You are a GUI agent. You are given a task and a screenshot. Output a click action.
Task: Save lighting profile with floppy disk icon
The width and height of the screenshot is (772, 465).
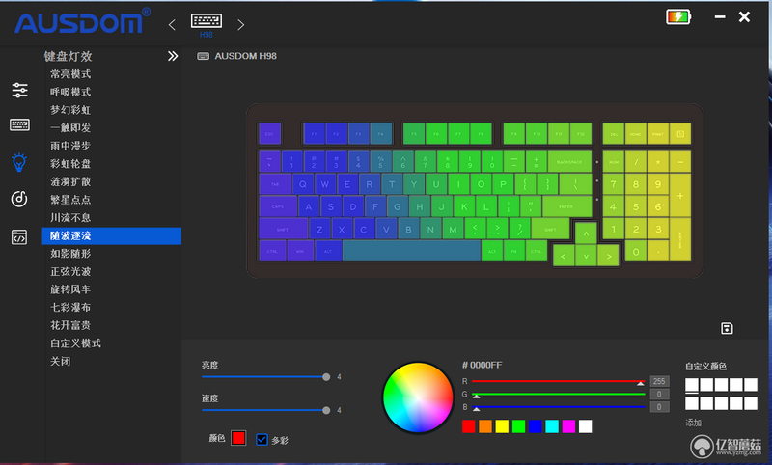[x=727, y=328]
